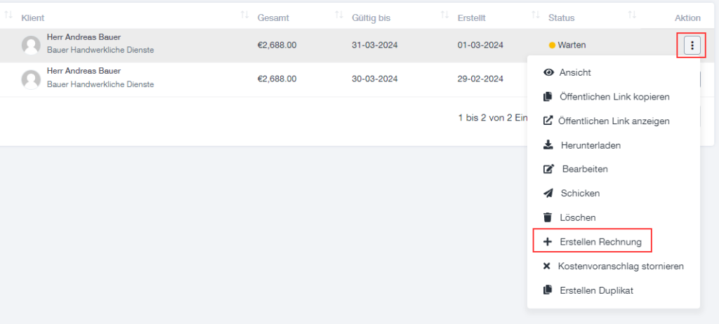Sort table by the Klient column header
This screenshot has width=719, height=324.
coord(33,18)
